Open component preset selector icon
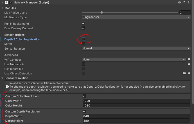The height and width of the screenshot is (124, 194). coord(184,2)
